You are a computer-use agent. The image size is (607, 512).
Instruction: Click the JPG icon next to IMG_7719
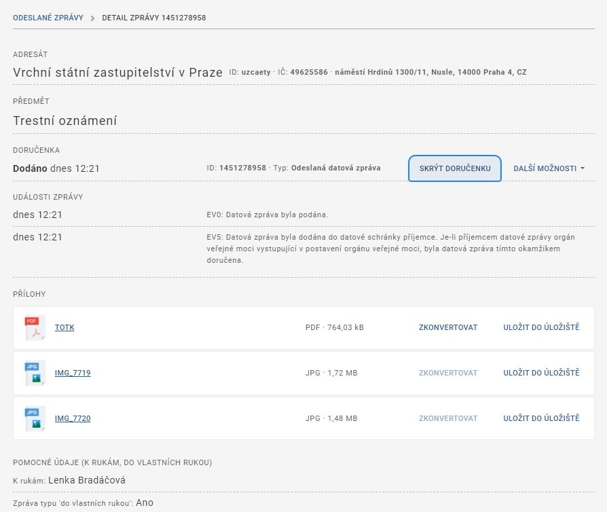[35, 373]
